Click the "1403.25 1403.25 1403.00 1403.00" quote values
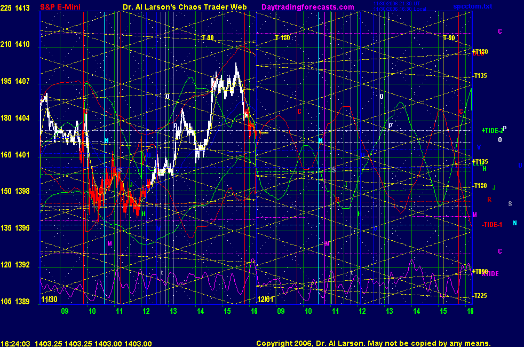This screenshot has width=524, height=347. coord(93,343)
